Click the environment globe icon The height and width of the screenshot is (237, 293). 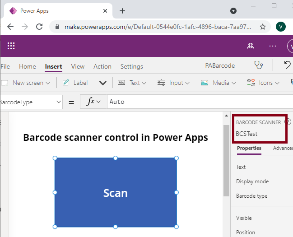pos(251,46)
